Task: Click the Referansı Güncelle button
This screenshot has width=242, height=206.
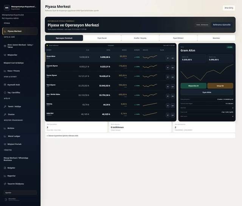Action: pos(222,25)
